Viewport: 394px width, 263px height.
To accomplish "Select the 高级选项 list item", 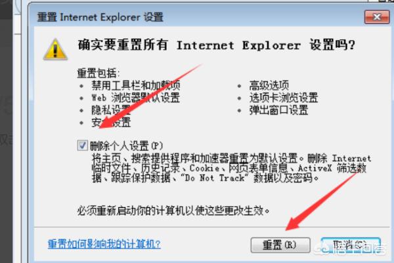I will tap(269, 85).
